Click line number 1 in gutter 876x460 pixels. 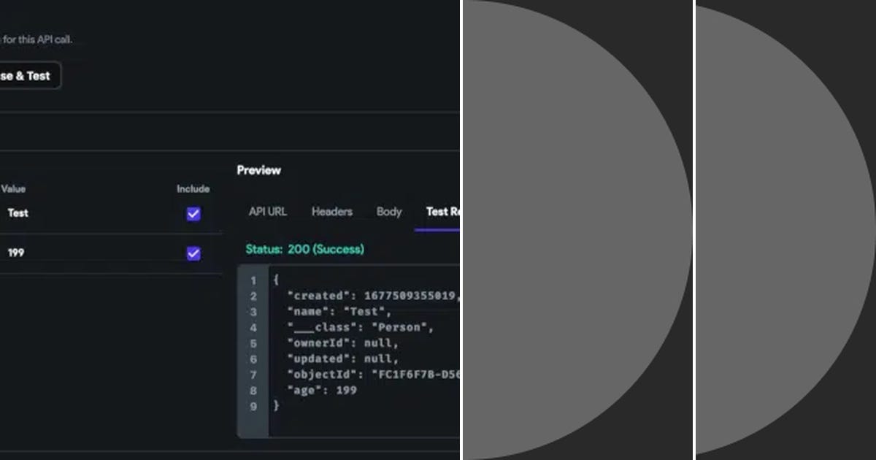point(253,280)
